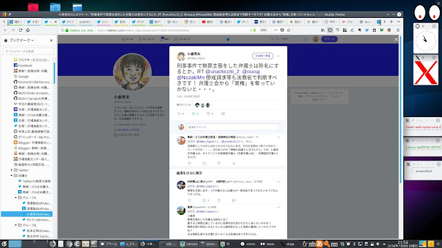
Task: Show hidden tray icons arrow
Action: (x=384, y=244)
